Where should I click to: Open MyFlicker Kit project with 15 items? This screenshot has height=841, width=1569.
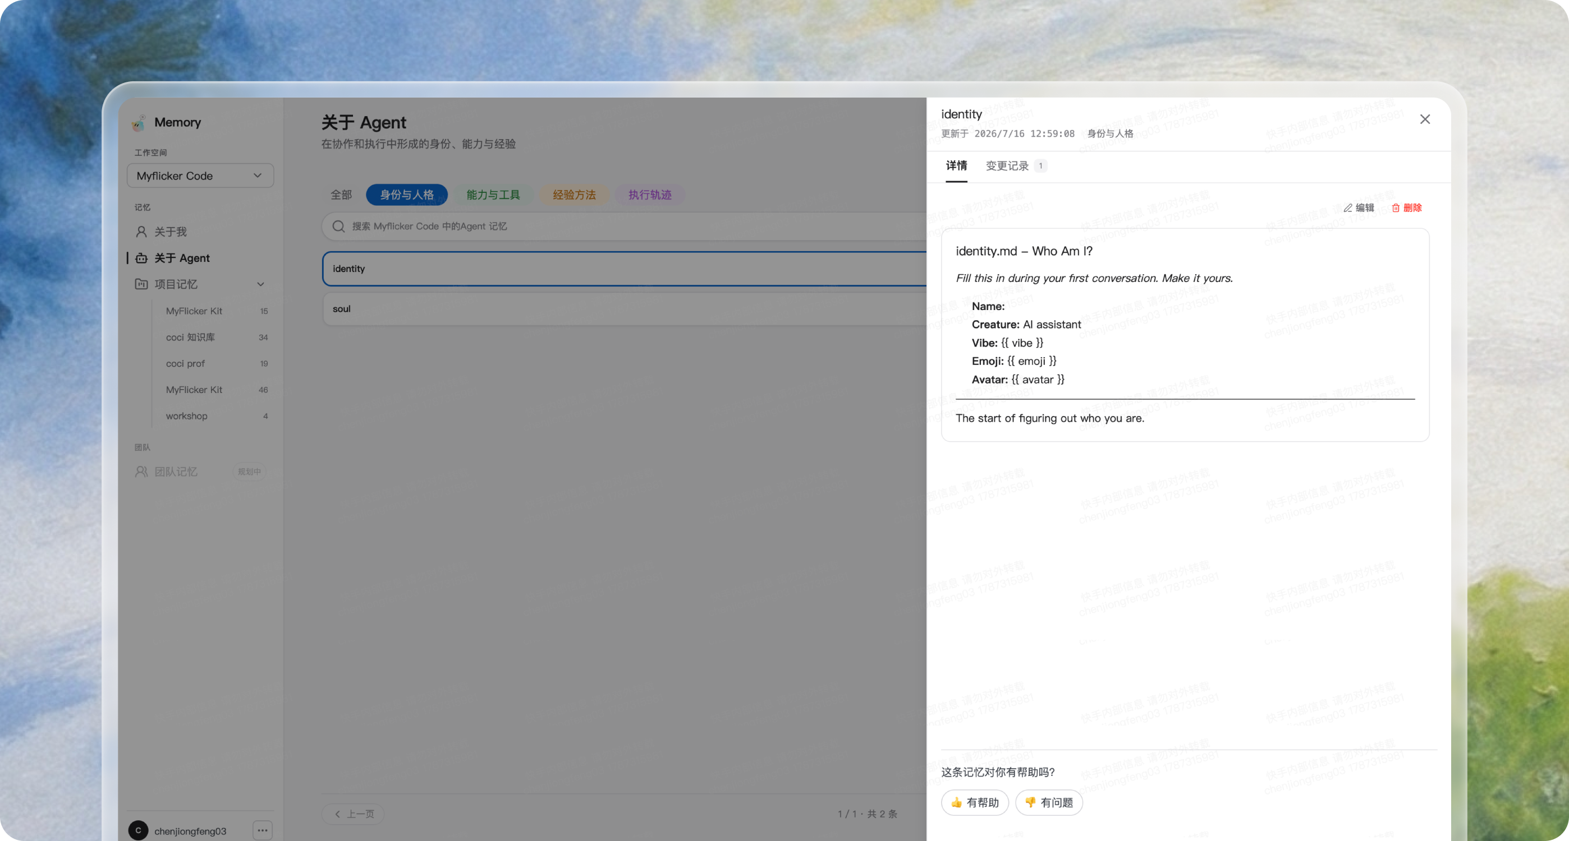(x=215, y=311)
